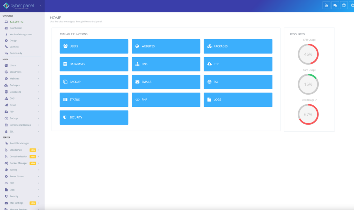Open the support lifebuoy icon in header

click(x=344, y=6)
